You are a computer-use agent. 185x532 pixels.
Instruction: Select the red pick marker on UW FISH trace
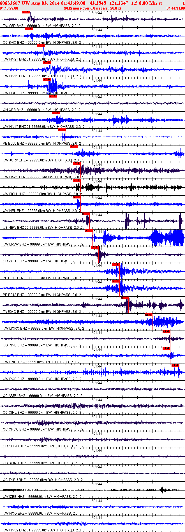tap(77, 180)
